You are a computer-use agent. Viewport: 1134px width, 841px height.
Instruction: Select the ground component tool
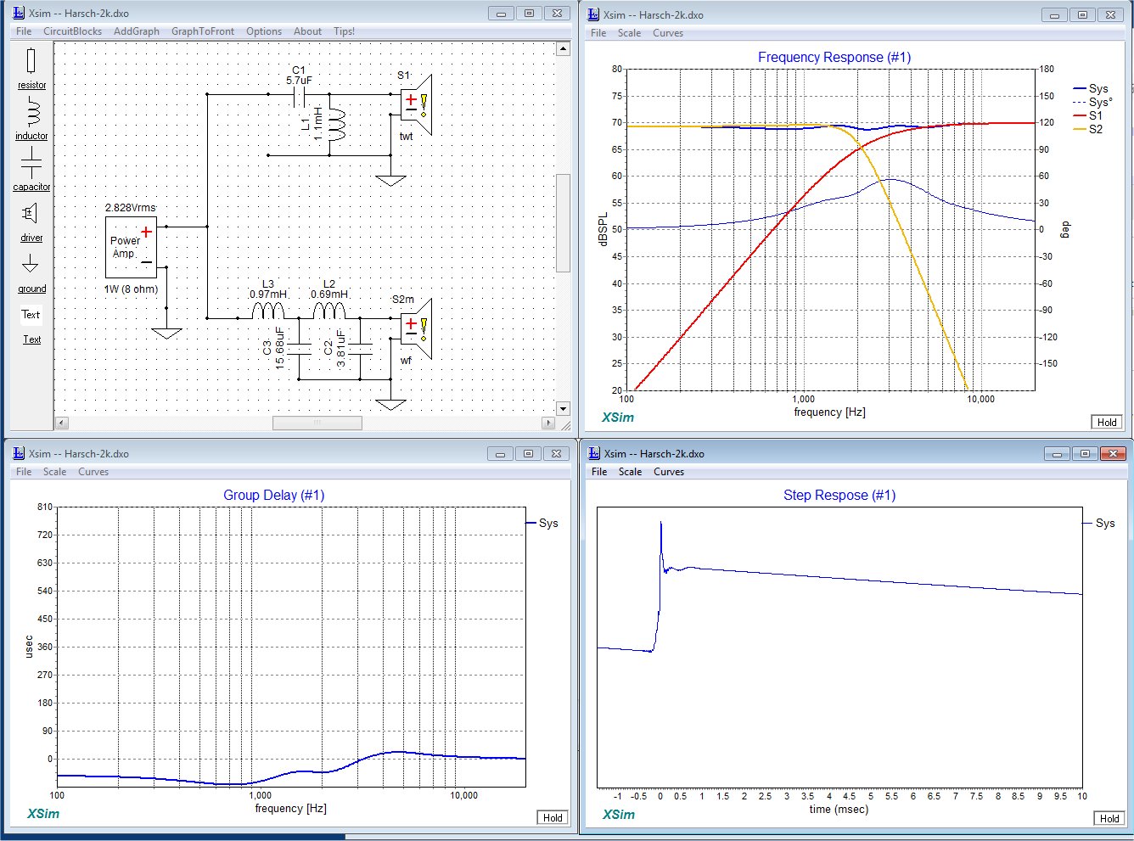pyautogui.click(x=31, y=272)
